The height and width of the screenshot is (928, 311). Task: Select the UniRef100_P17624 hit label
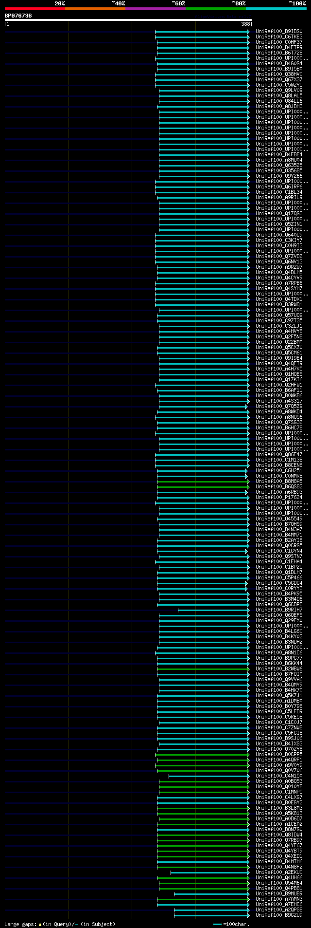pyautogui.click(x=279, y=497)
